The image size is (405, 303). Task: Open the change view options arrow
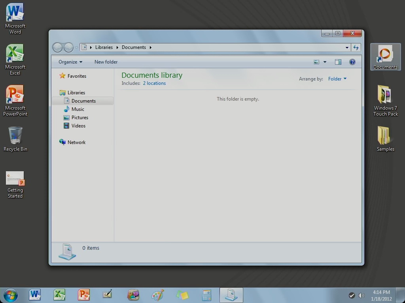(325, 62)
